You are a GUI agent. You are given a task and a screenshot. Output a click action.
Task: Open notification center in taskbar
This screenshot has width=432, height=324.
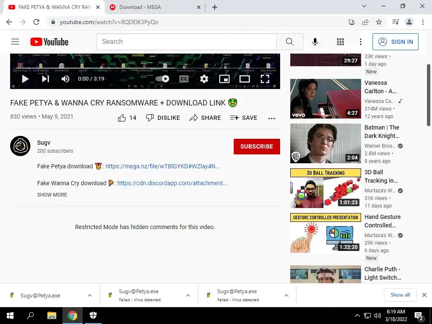tap(419, 316)
